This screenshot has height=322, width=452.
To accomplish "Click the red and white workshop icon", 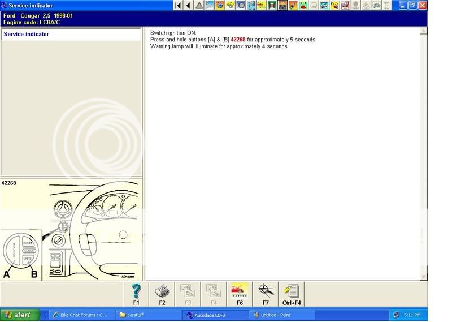I will [345, 5].
